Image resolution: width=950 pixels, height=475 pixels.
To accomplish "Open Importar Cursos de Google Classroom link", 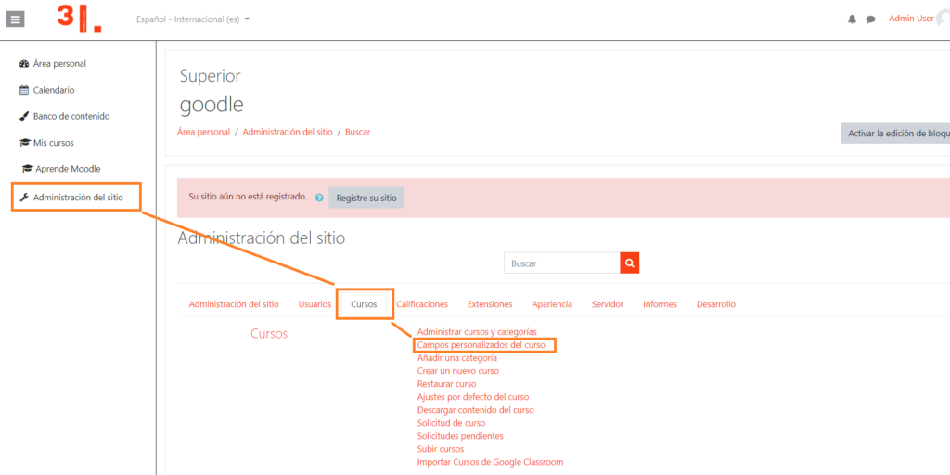I will click(490, 462).
